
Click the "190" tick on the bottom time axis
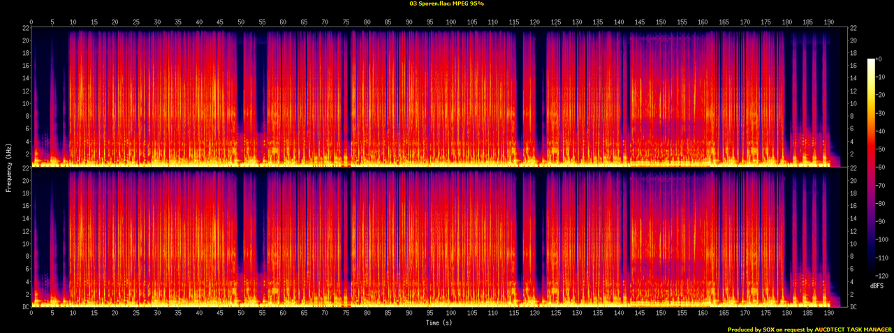[x=829, y=314]
